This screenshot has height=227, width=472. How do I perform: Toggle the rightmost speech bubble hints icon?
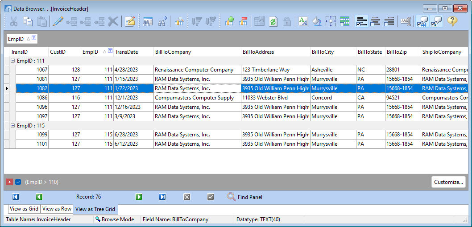(x=436, y=22)
